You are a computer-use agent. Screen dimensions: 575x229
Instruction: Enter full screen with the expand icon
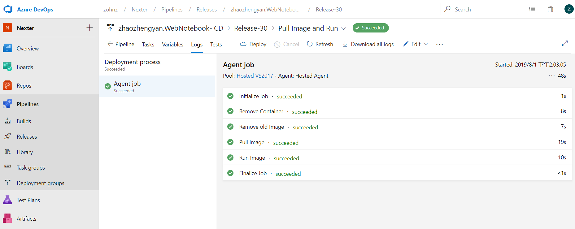[565, 44]
